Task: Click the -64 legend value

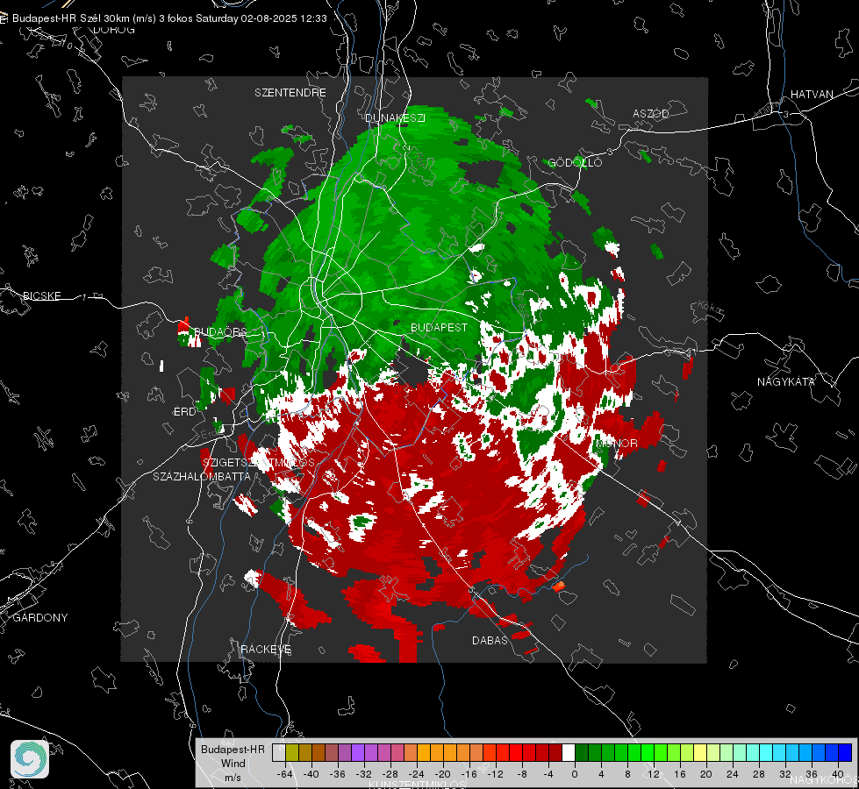Action: point(285,774)
